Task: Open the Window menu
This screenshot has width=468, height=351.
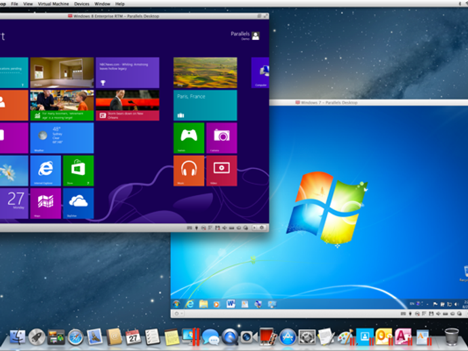Action: (102, 4)
